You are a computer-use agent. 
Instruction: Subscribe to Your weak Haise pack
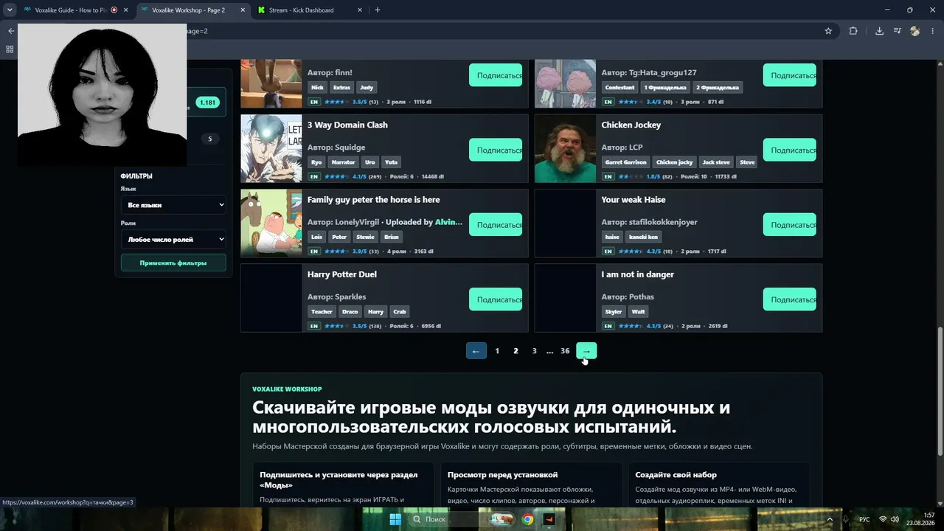tap(790, 225)
